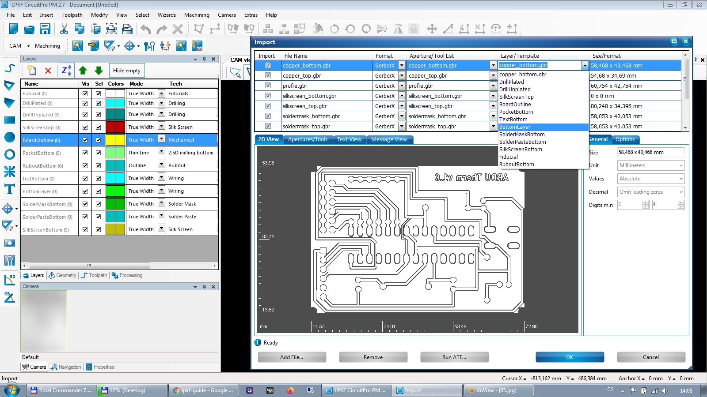Click the Remove button

coord(373,357)
